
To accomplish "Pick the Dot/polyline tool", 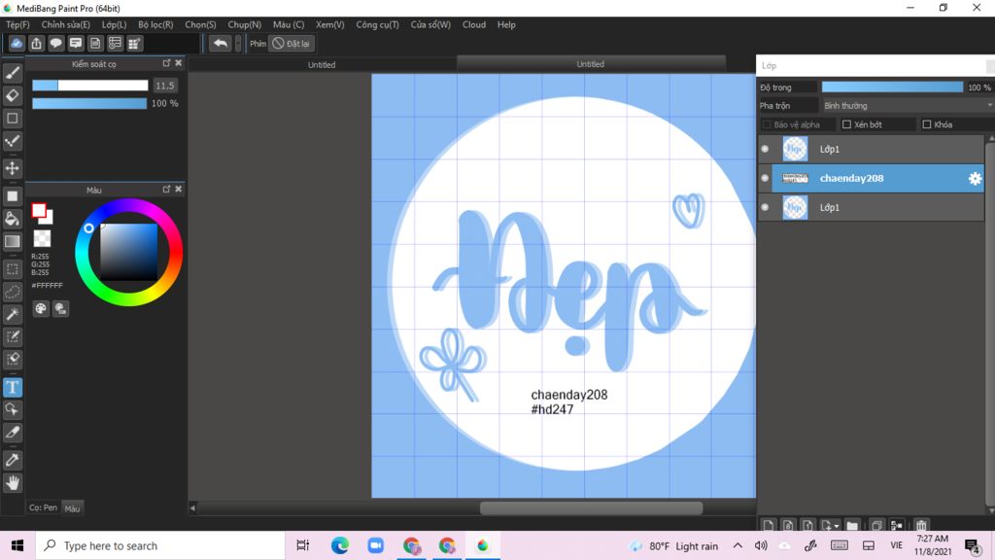I will click(x=12, y=141).
